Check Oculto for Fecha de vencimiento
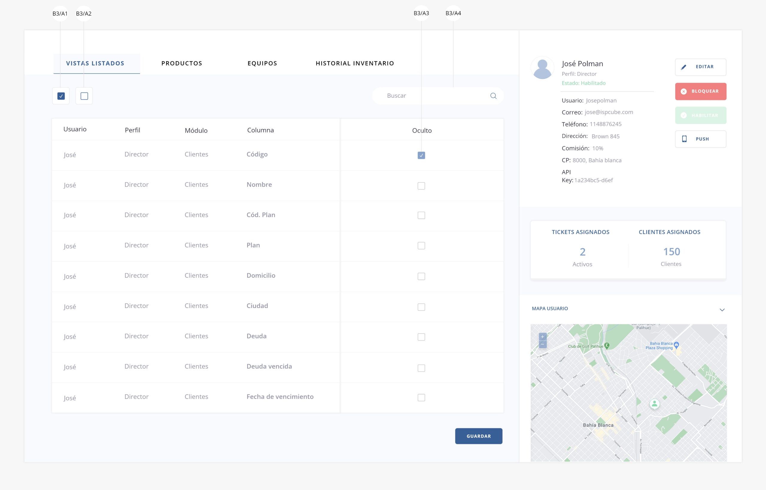766x490 pixels. [x=421, y=397]
